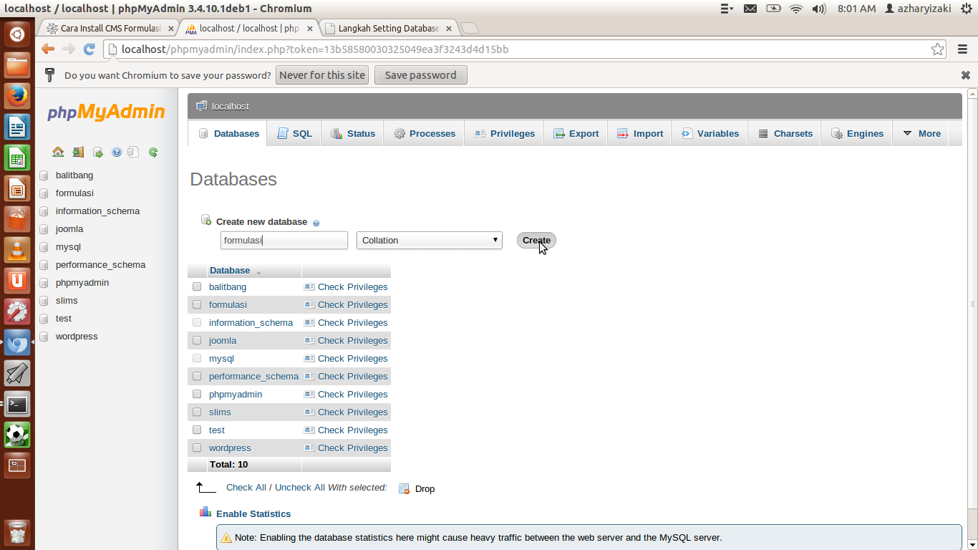Select the checkbox beside the slims database
The width and height of the screenshot is (978, 550).
pos(197,412)
